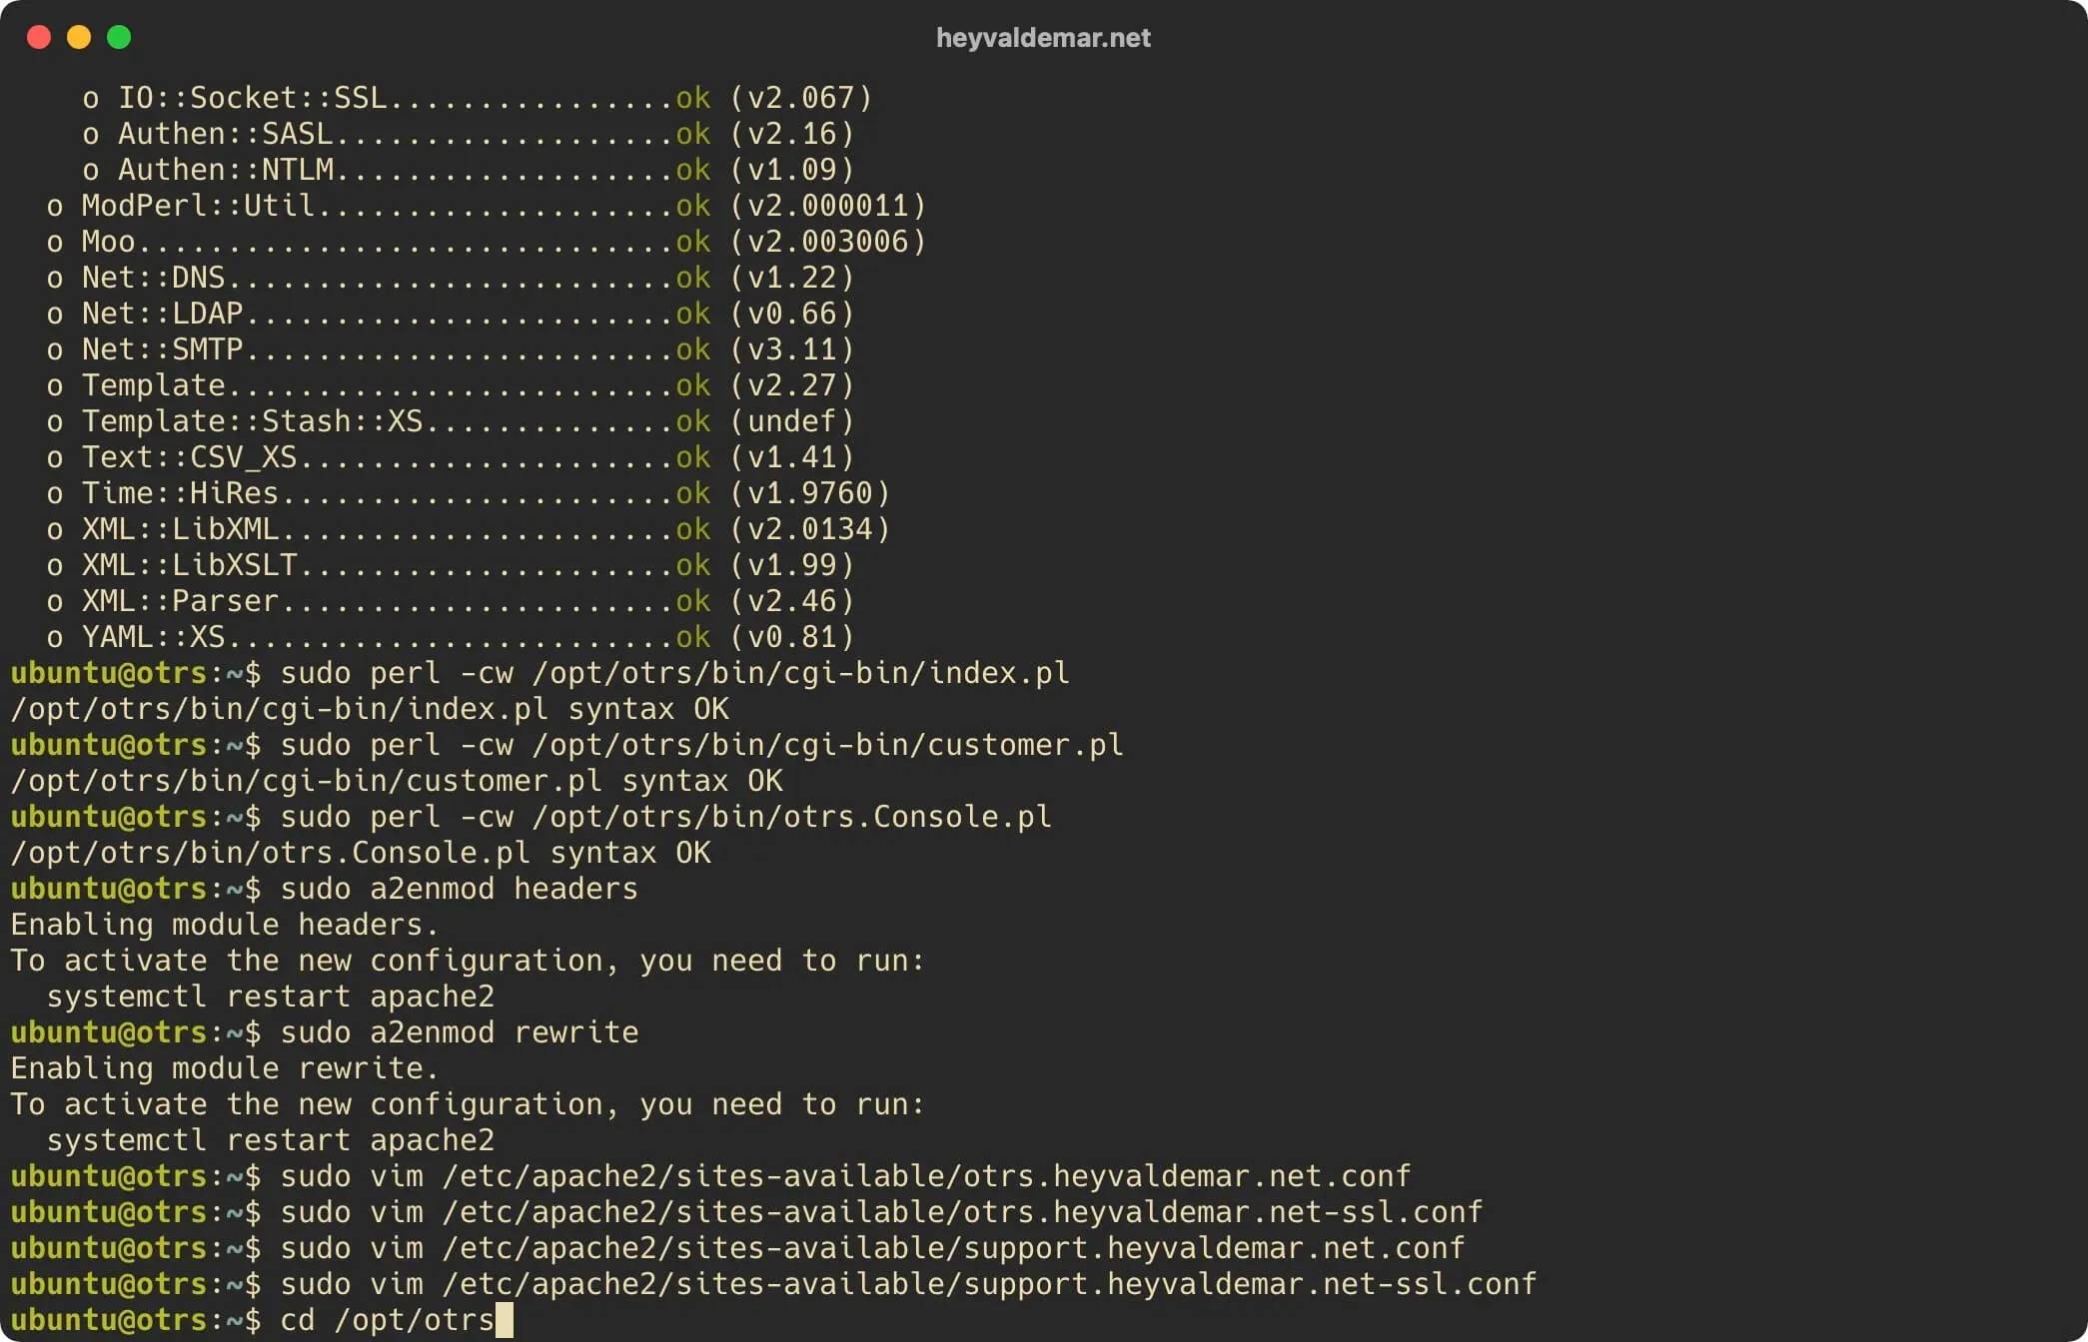Click the green maximize window button

(119, 37)
